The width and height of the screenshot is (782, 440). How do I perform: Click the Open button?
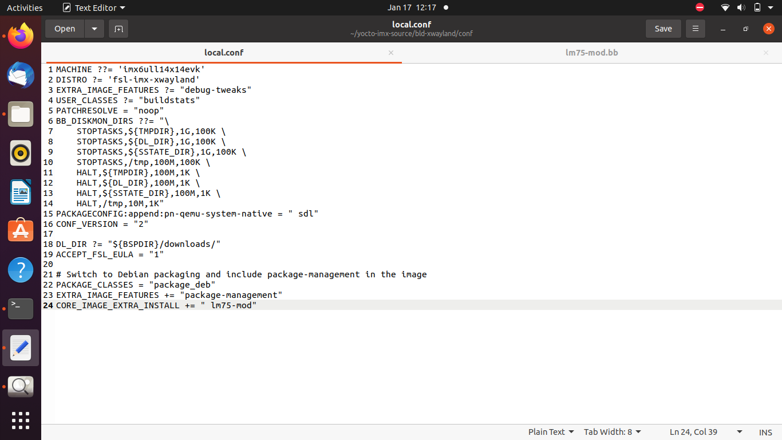click(65, 29)
